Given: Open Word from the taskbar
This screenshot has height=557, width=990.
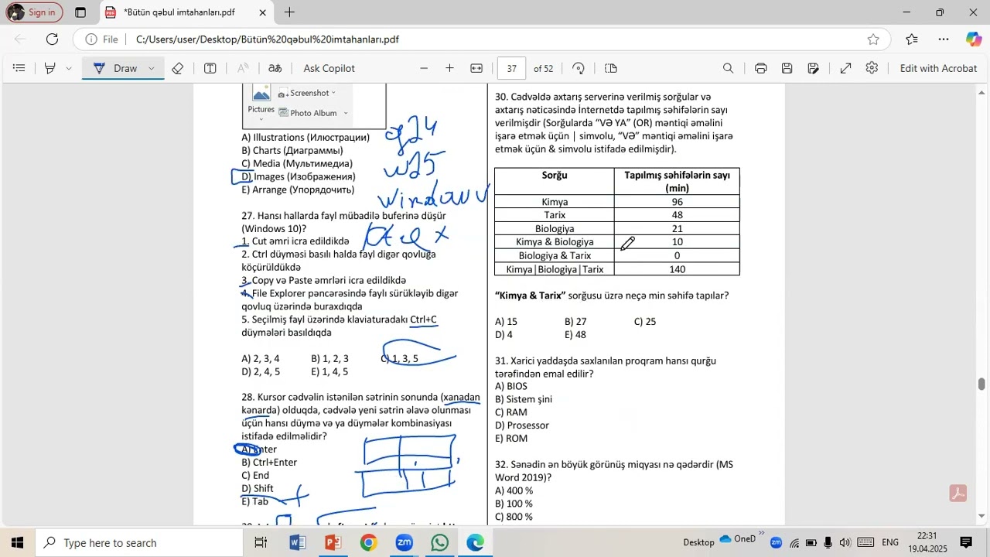Looking at the screenshot, I should (298, 543).
